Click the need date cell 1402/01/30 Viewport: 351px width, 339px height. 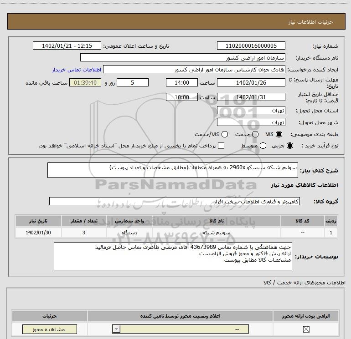[38, 233]
